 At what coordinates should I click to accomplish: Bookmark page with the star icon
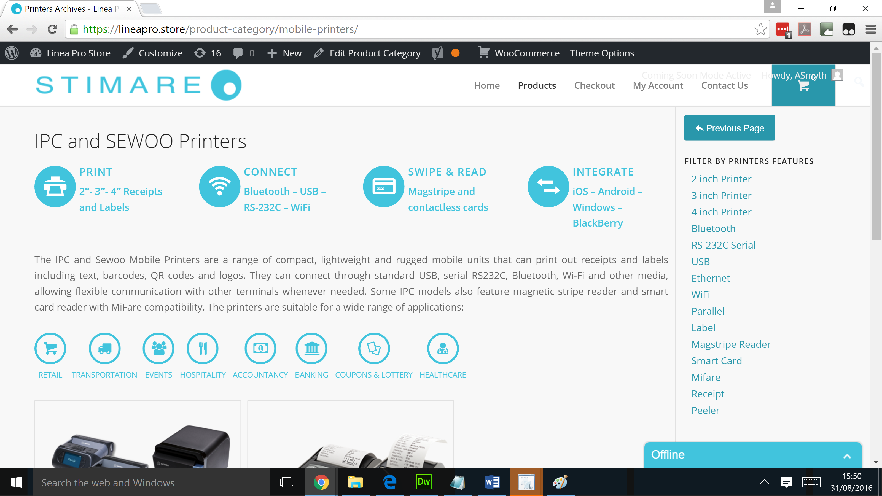(760, 29)
